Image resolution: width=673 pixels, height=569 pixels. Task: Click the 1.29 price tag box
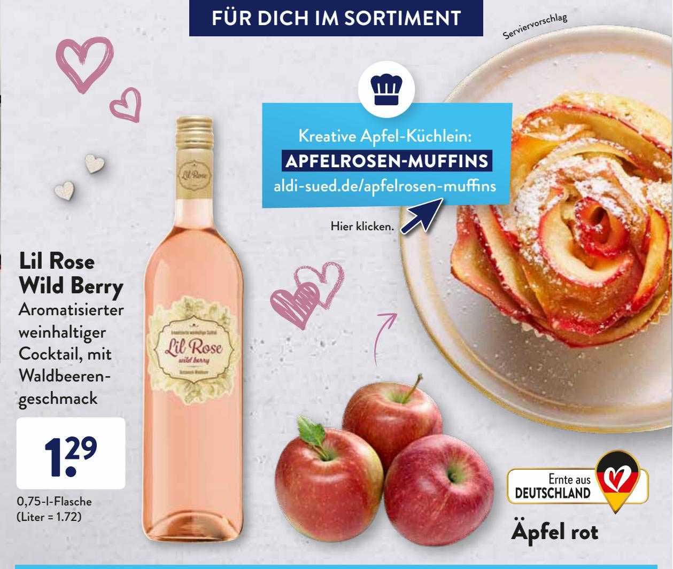(71, 453)
